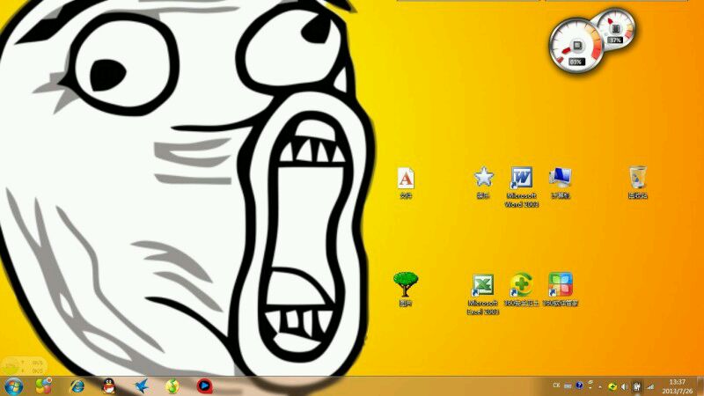Open the speaker volume tray icon

[625, 386]
